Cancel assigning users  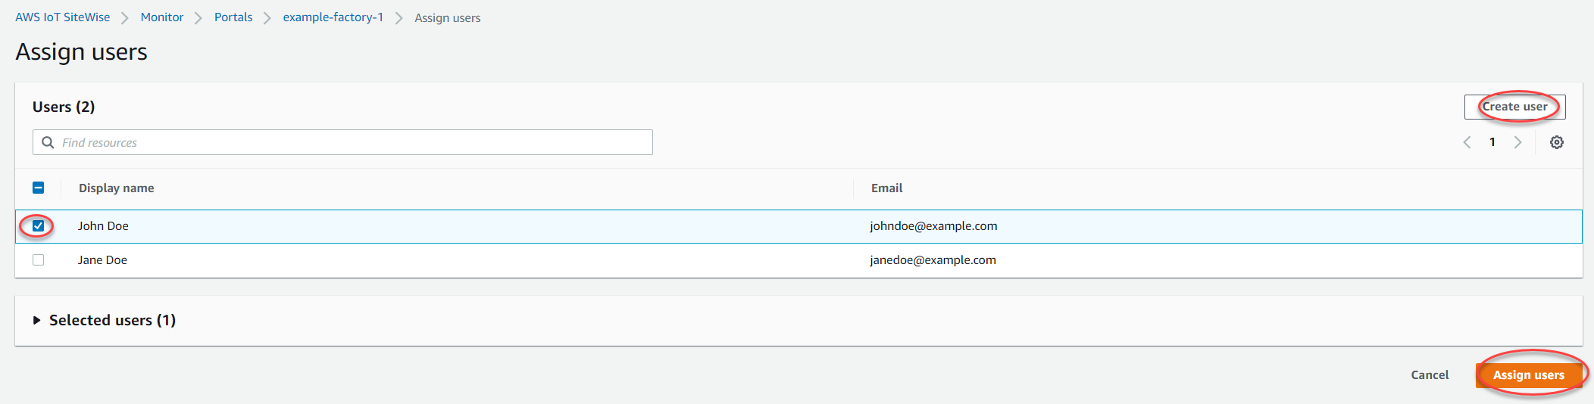click(1429, 375)
